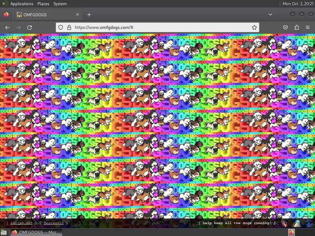Image resolution: width=315 pixels, height=236 pixels.
Task: Follow the escism.net link
Action: pyautogui.click(x=21, y=223)
